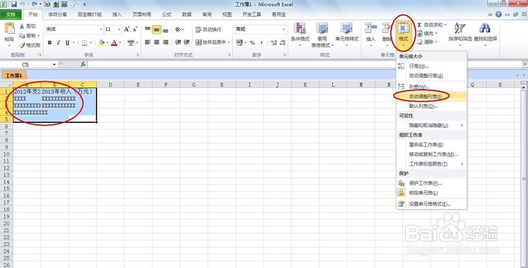The image size is (528, 268).
Task: Click the Insert cells (插入) icon
Action: tap(371, 29)
